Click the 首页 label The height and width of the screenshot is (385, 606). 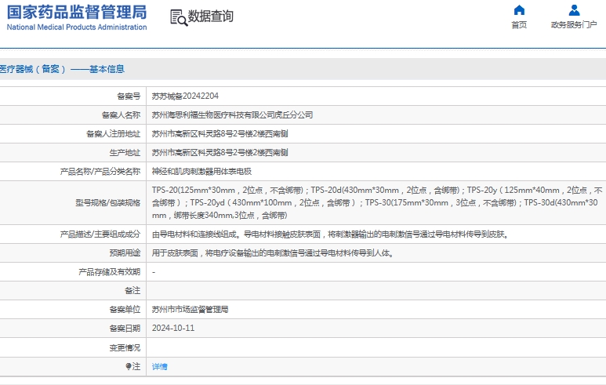click(519, 25)
